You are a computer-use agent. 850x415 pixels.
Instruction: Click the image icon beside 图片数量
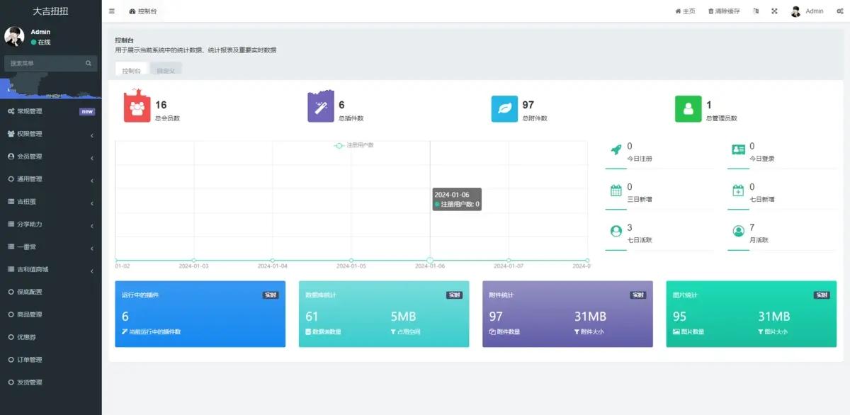(x=676, y=331)
